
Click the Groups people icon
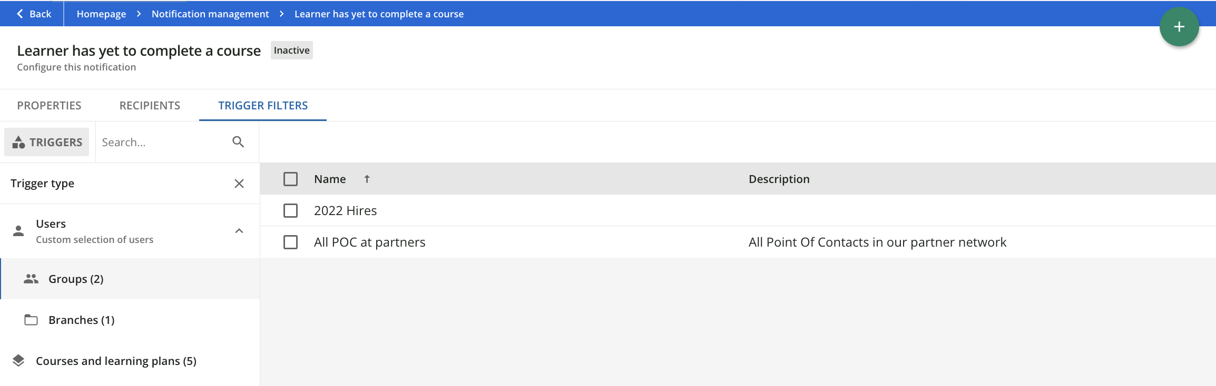click(31, 279)
